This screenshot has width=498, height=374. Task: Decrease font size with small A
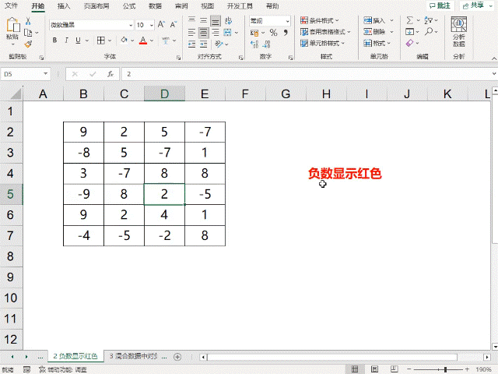(x=173, y=25)
